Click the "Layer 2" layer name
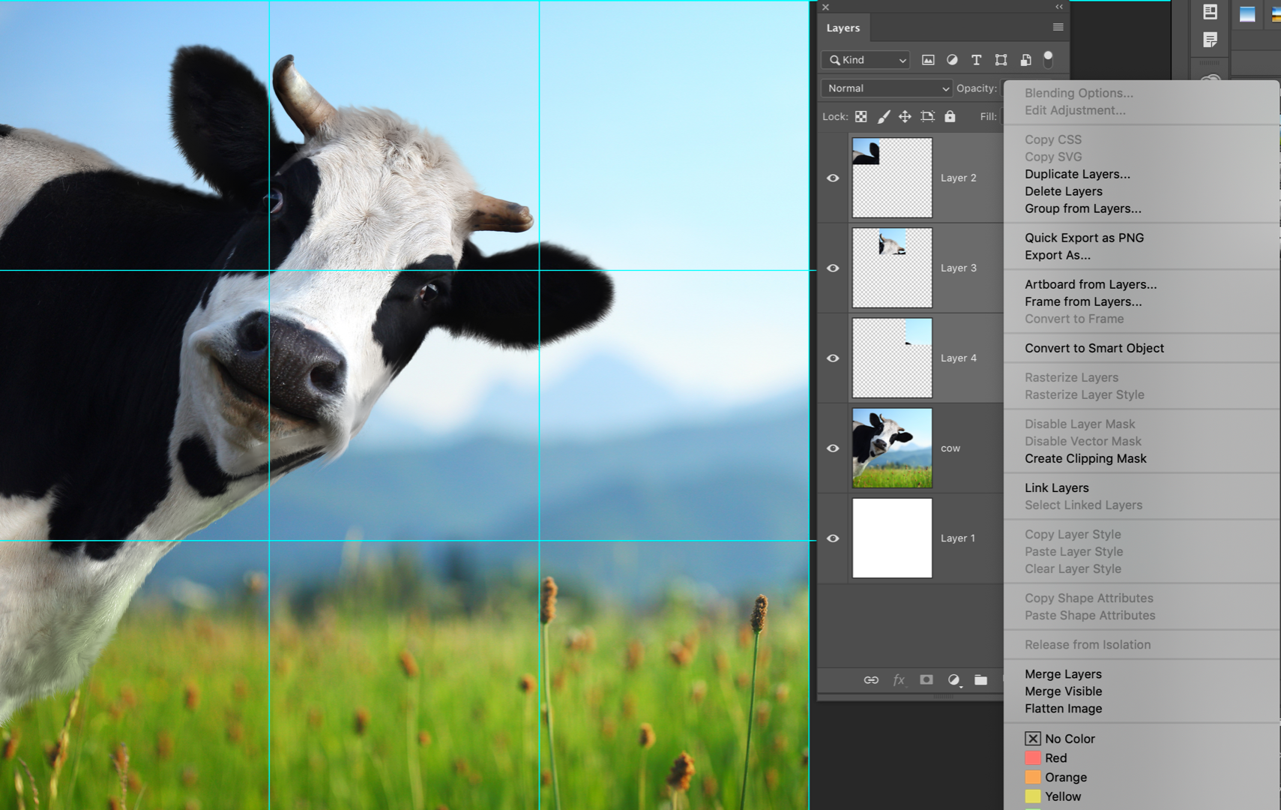 (x=959, y=178)
